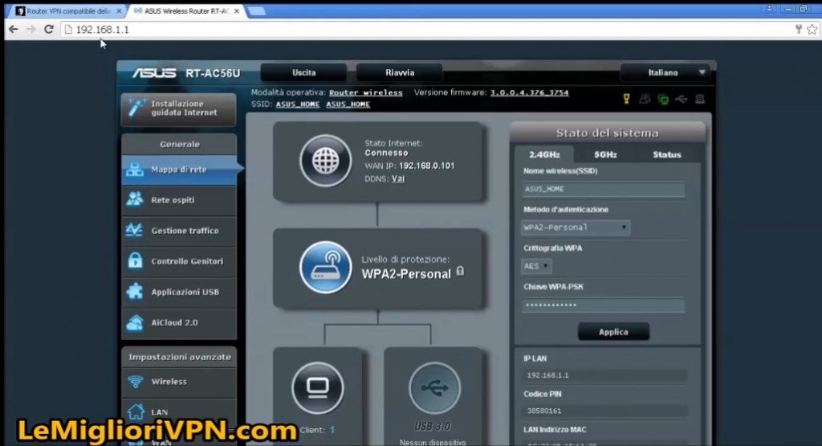Click the second ASUS_HOME SSID link
822x446 pixels.
(348, 104)
